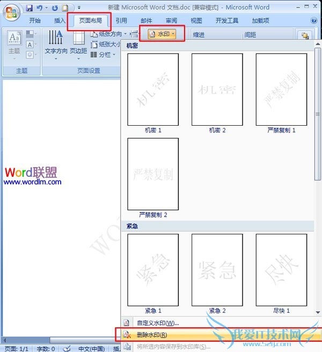322x352 pixels.
Task: Switch to the 开始 tab
Action: (x=35, y=20)
